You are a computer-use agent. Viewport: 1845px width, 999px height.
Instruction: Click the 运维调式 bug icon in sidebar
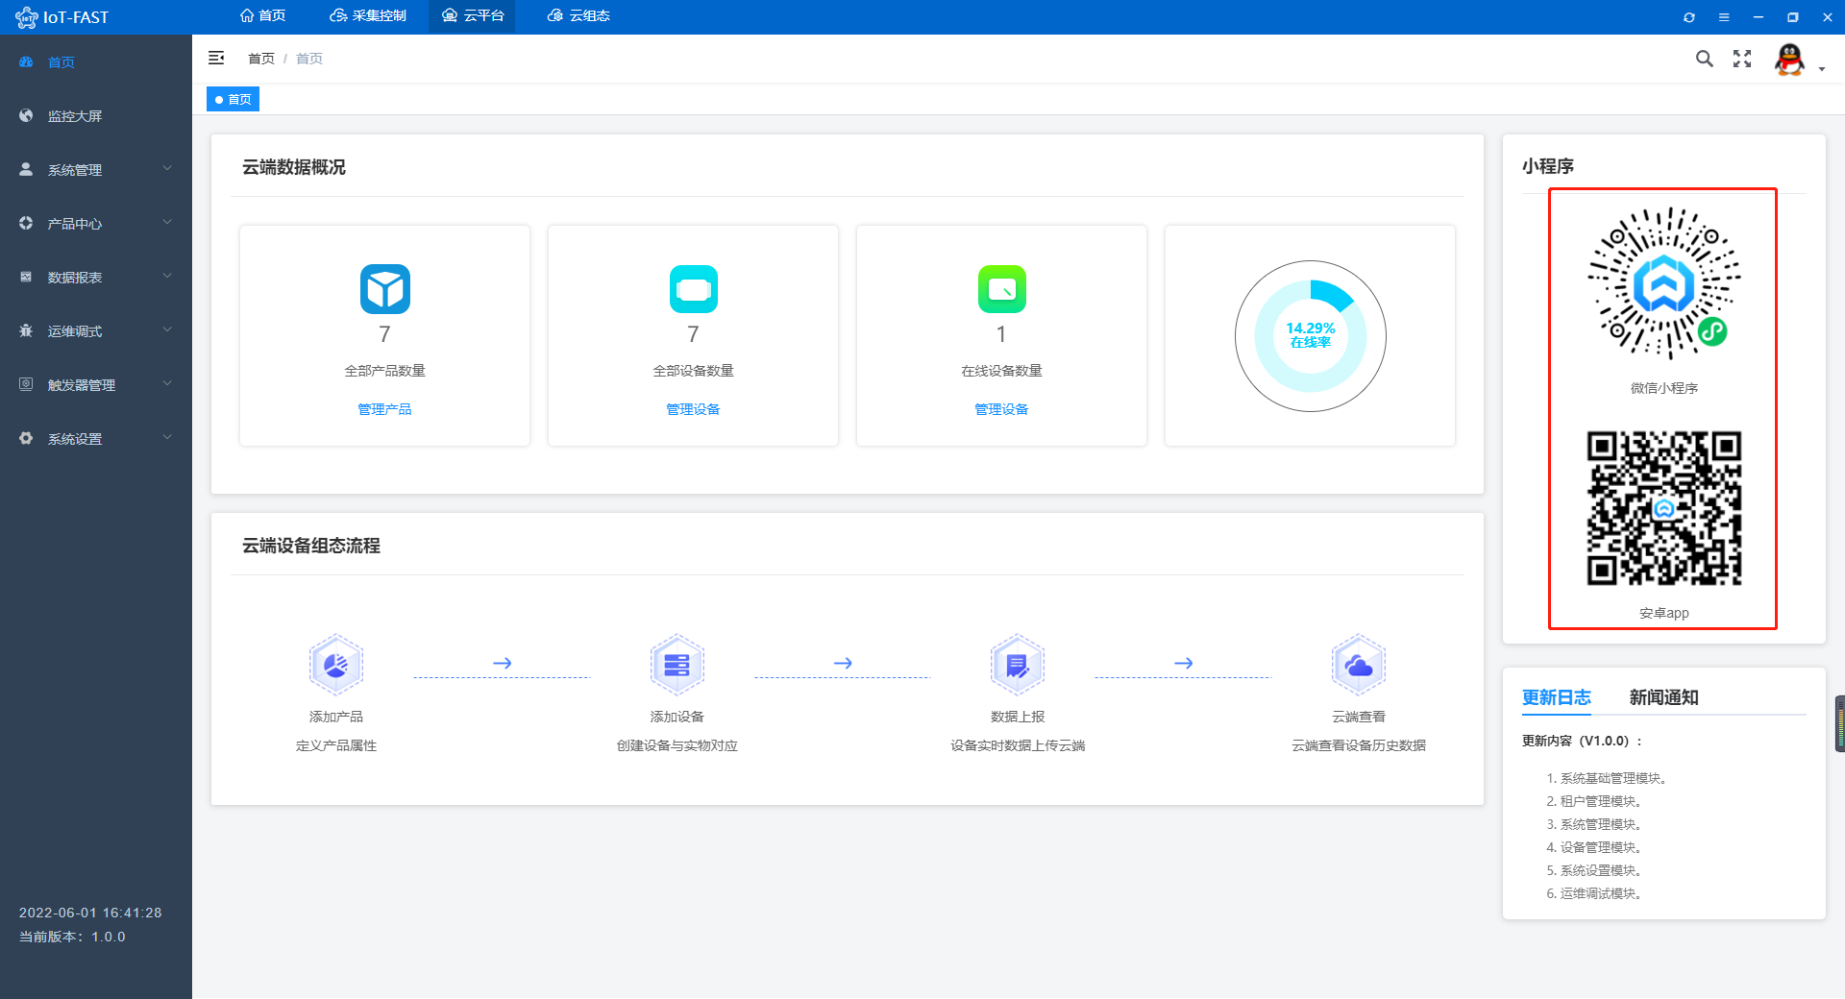tap(26, 330)
